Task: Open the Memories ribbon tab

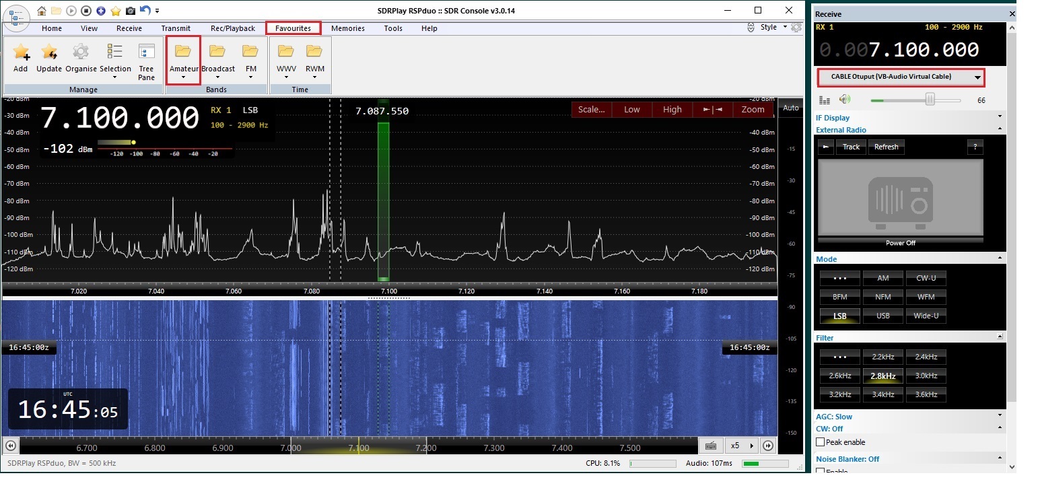Action: [347, 28]
